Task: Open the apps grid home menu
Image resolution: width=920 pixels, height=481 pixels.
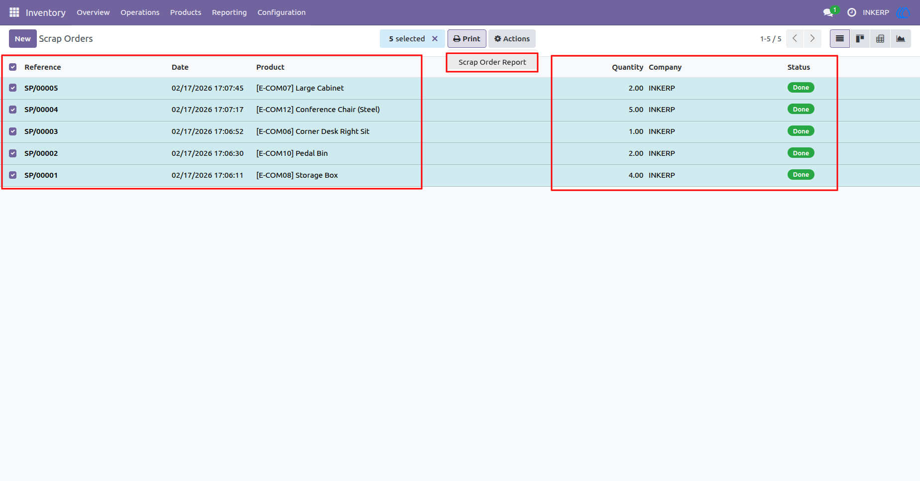Action: 14,12
